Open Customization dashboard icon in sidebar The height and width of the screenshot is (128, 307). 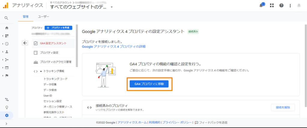pos(7,36)
